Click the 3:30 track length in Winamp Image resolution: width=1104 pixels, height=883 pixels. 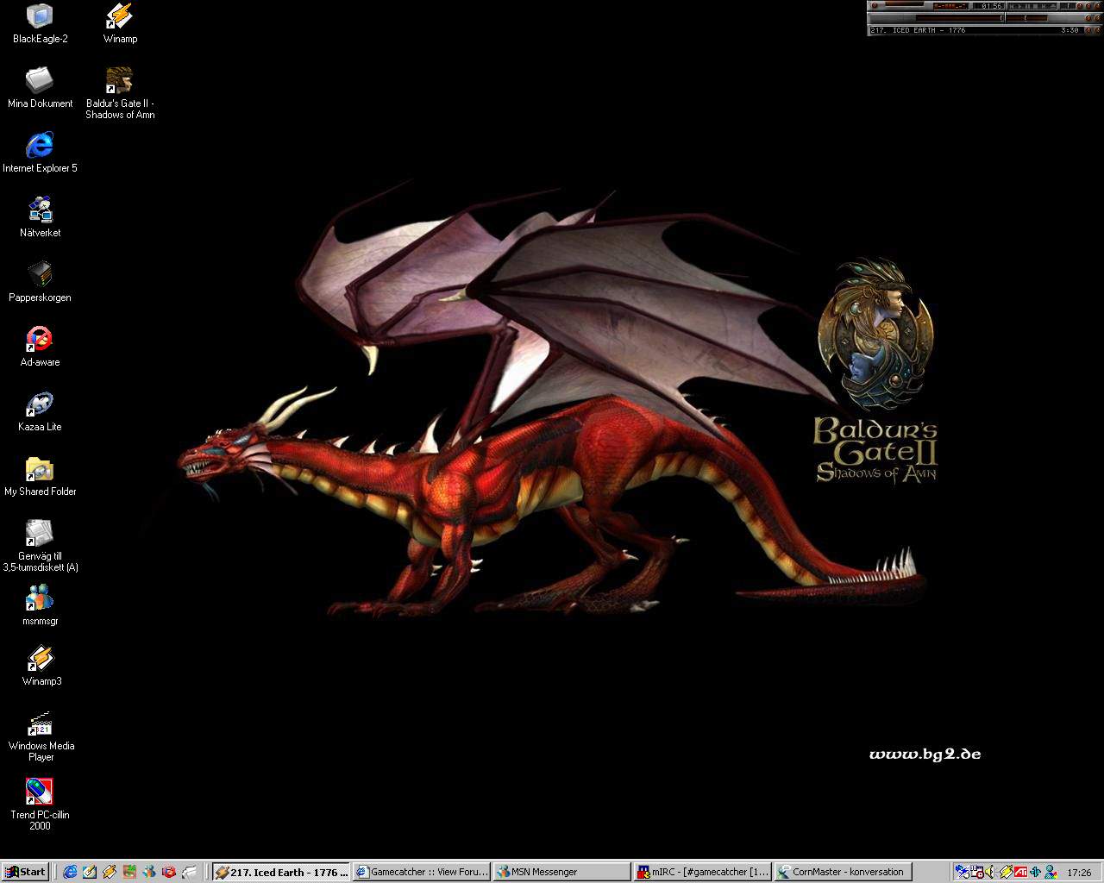pyautogui.click(x=1069, y=30)
